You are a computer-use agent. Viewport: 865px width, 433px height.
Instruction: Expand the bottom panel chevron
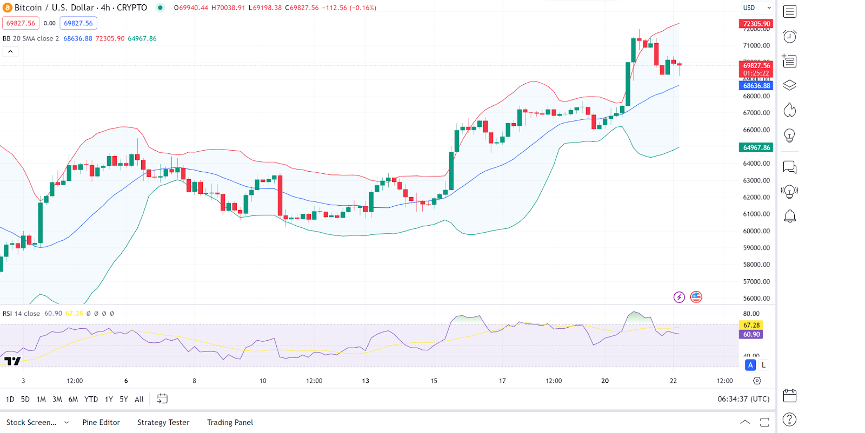[x=745, y=422]
